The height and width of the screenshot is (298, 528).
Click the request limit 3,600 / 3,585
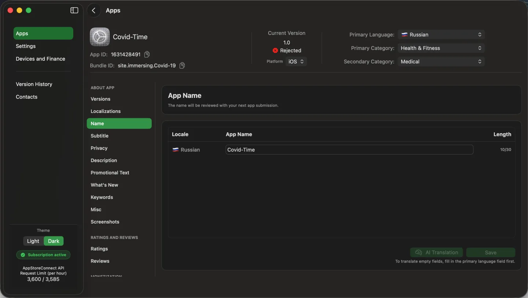pos(43,279)
